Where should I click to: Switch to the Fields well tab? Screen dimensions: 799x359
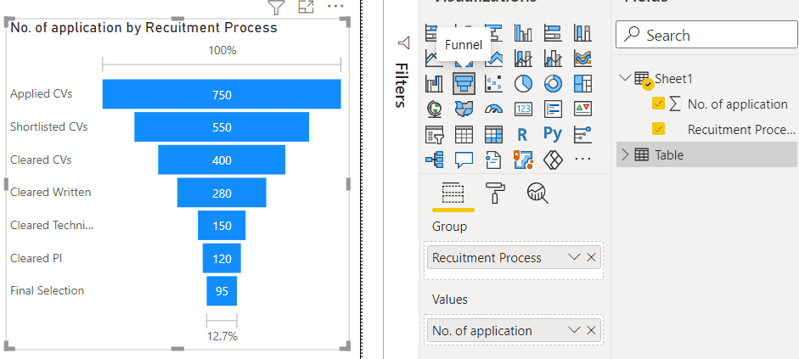pos(453,194)
